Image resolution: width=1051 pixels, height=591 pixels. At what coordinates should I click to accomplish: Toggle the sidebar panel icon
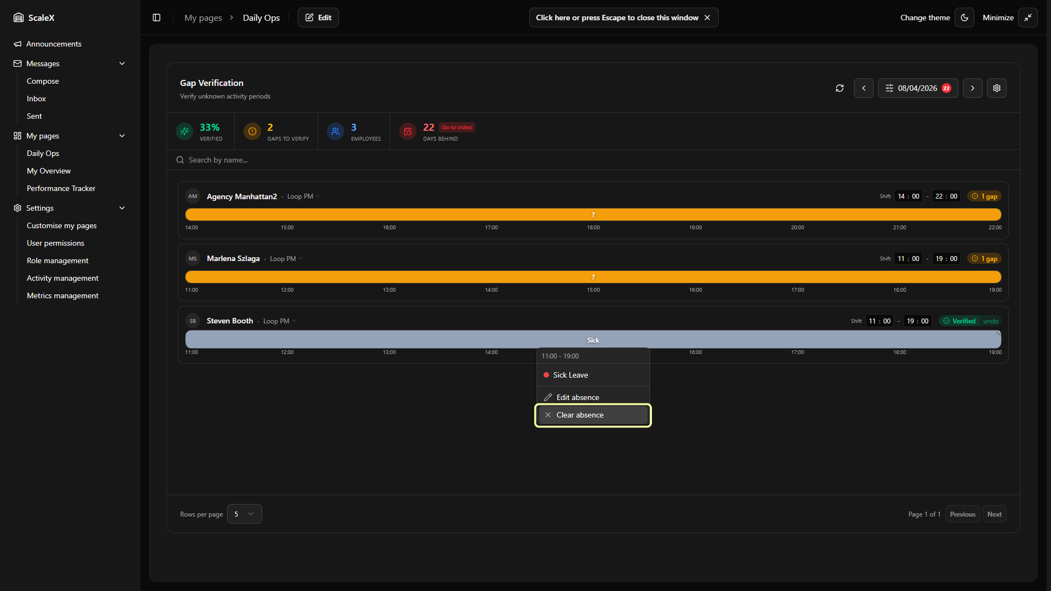click(157, 18)
